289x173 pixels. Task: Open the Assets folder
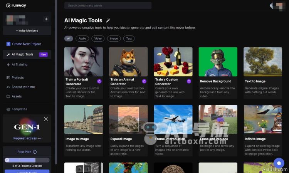click(17, 96)
